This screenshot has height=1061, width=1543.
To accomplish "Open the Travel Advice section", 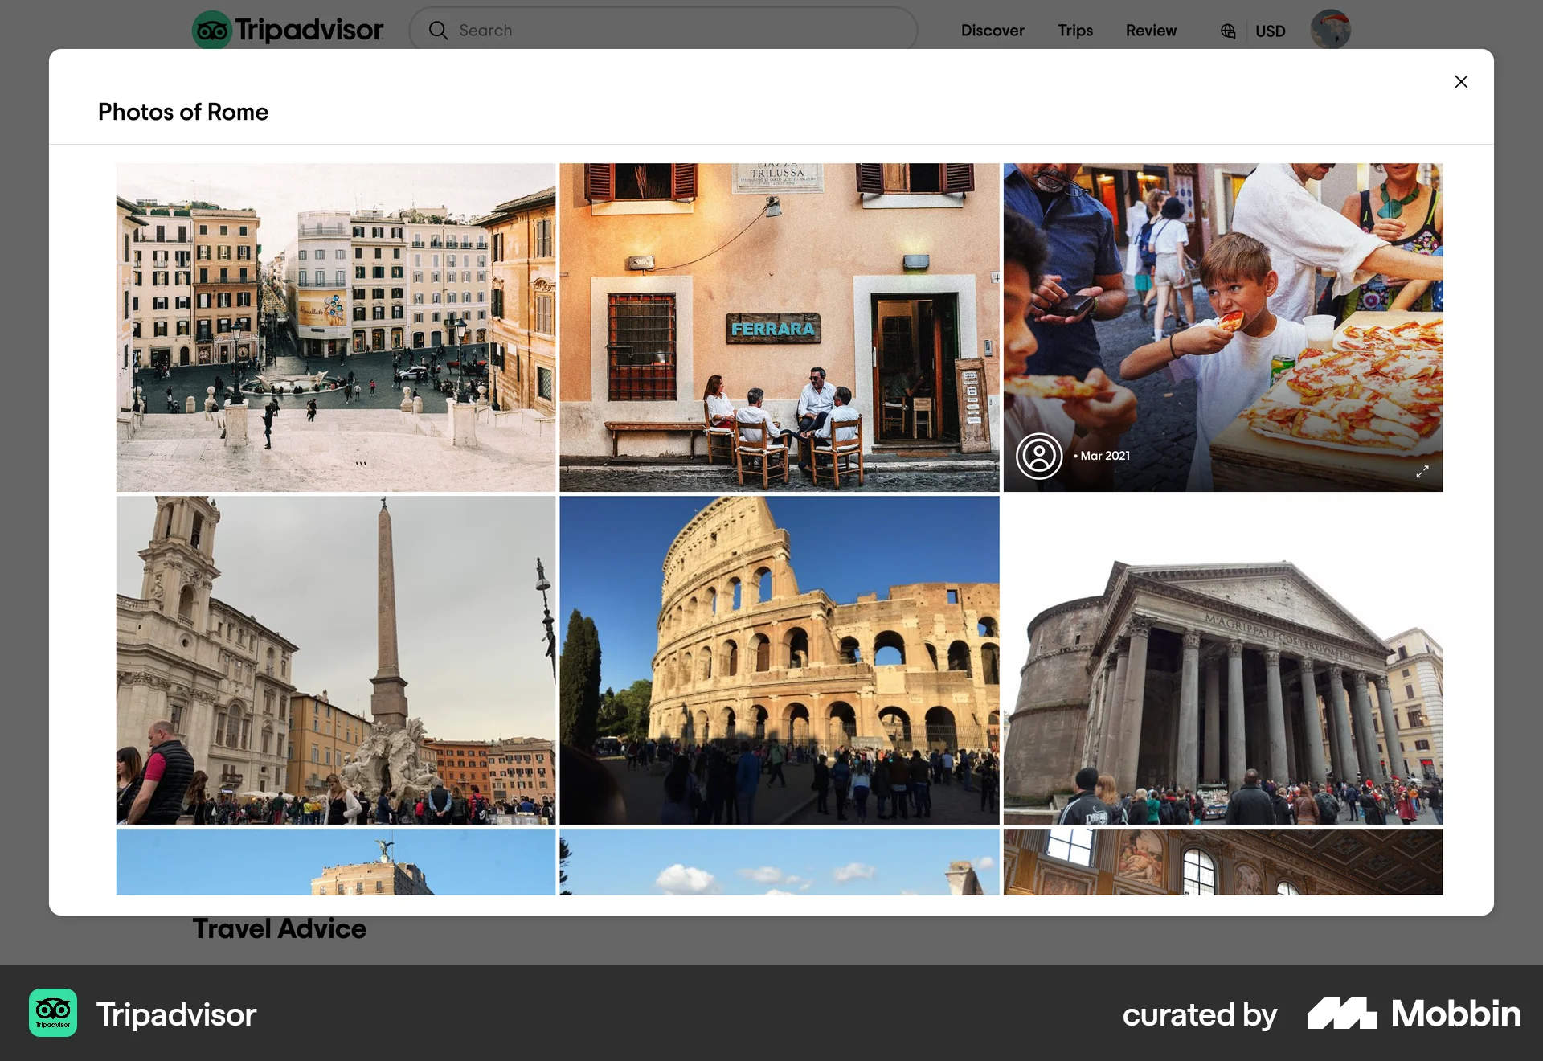I will click(x=279, y=928).
